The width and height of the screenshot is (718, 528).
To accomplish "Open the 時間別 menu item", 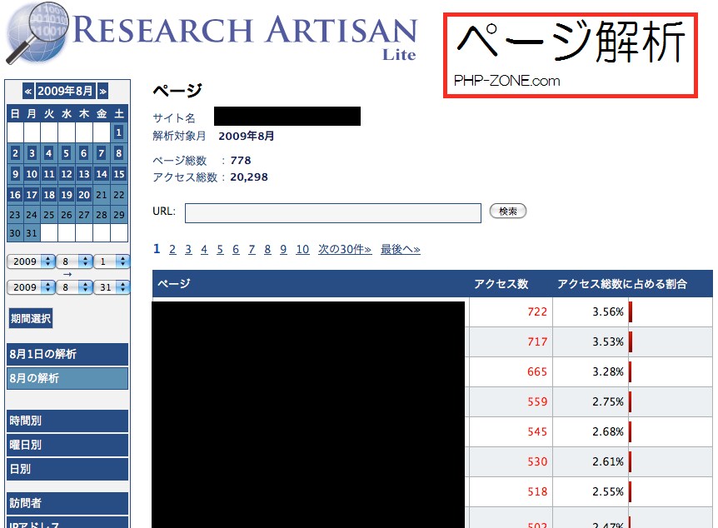I will [67, 421].
